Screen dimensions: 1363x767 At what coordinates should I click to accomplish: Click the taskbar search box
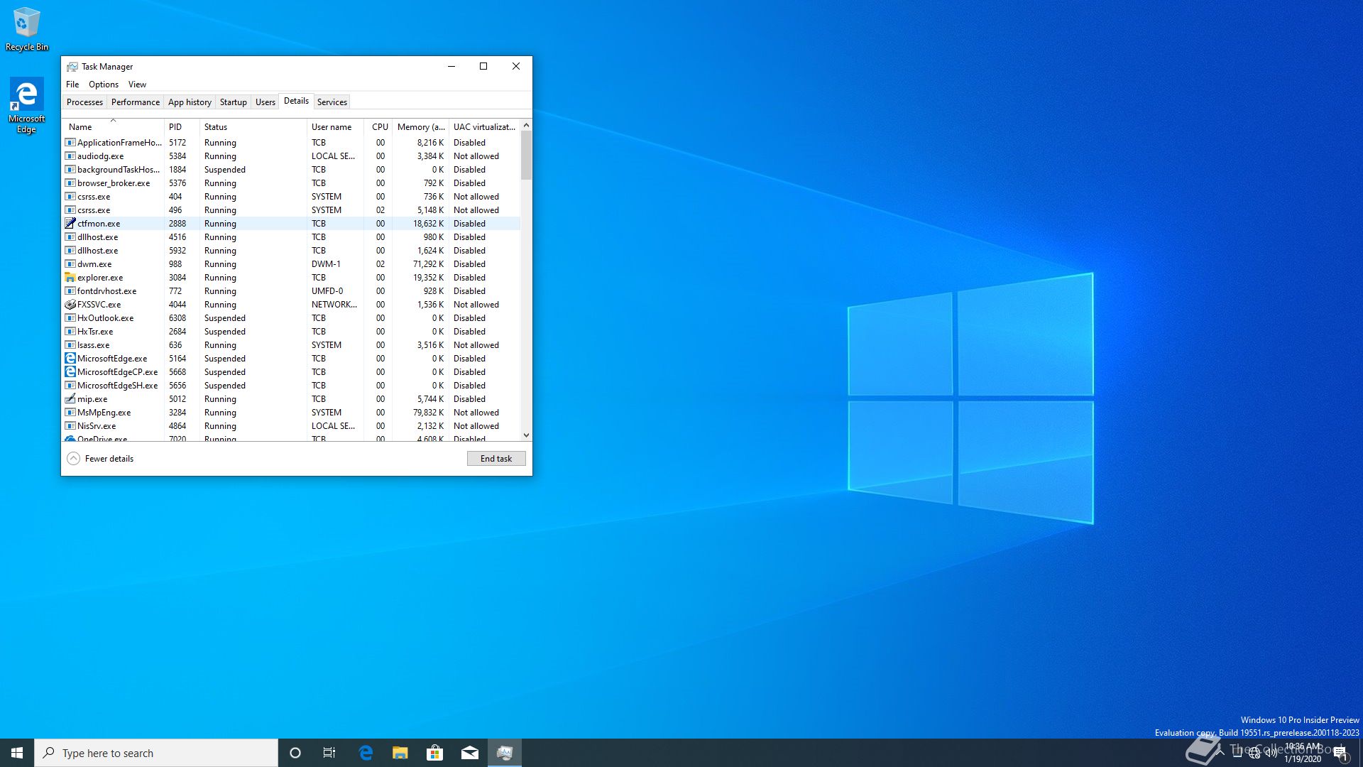[x=156, y=753]
